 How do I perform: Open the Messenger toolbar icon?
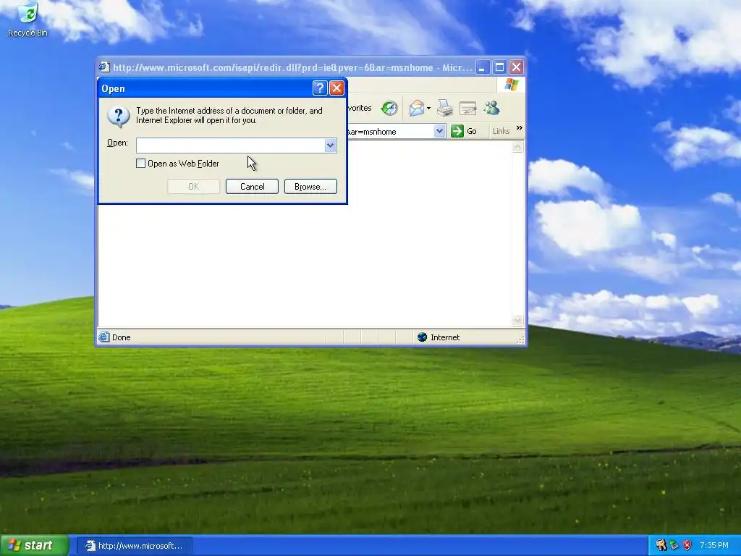pyautogui.click(x=491, y=109)
